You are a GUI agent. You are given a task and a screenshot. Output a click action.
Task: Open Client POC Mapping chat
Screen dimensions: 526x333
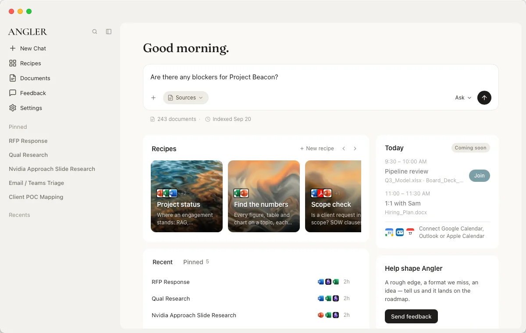pyautogui.click(x=36, y=197)
